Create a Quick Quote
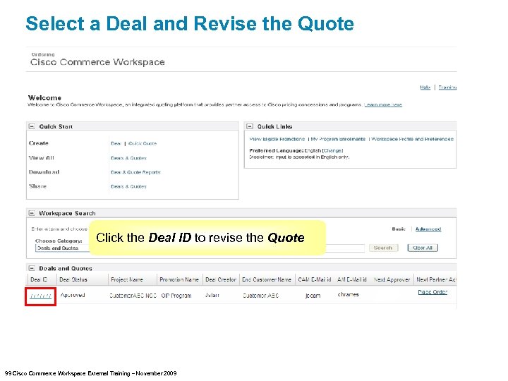 pos(143,143)
